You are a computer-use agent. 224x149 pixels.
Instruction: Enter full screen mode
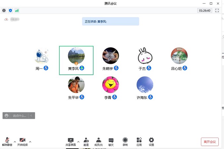[x=217, y=11]
